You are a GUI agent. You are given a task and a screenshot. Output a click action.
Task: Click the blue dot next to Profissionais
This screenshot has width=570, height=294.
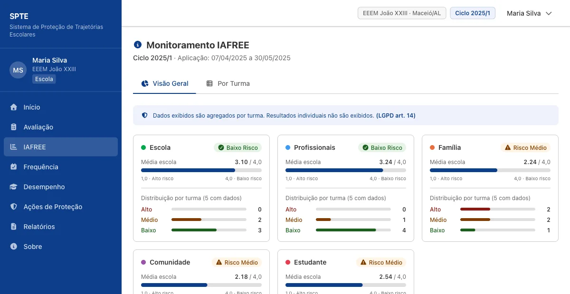(288, 147)
